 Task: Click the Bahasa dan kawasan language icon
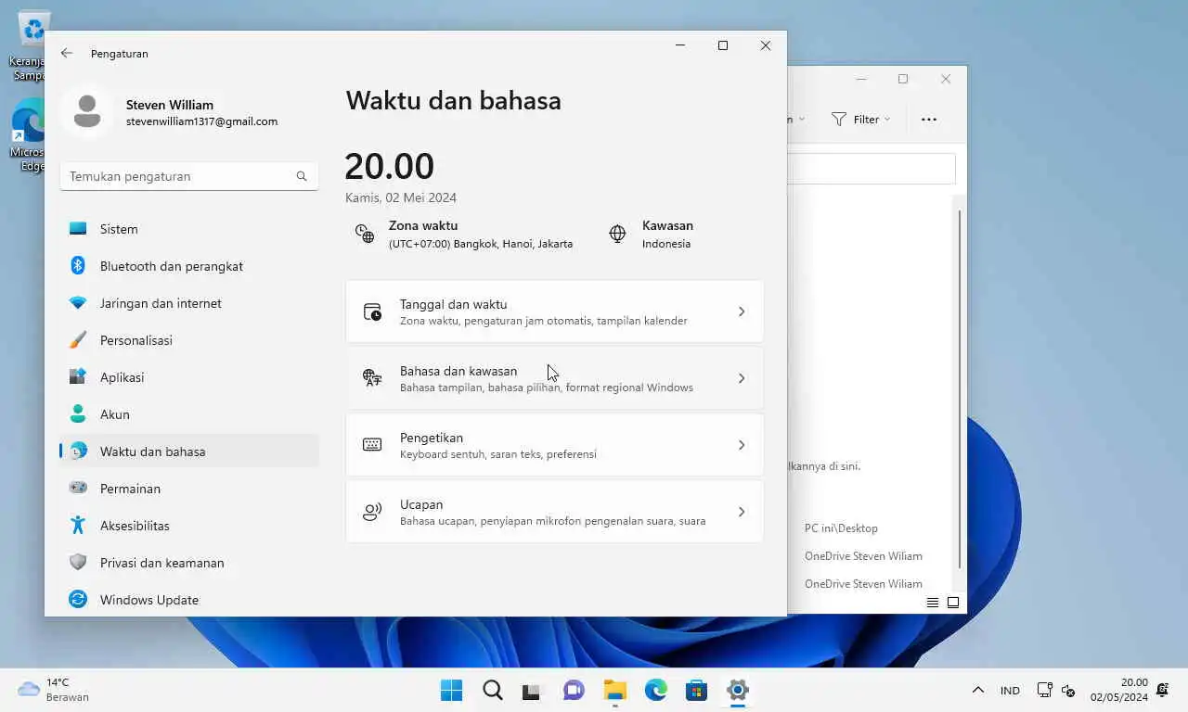(372, 378)
